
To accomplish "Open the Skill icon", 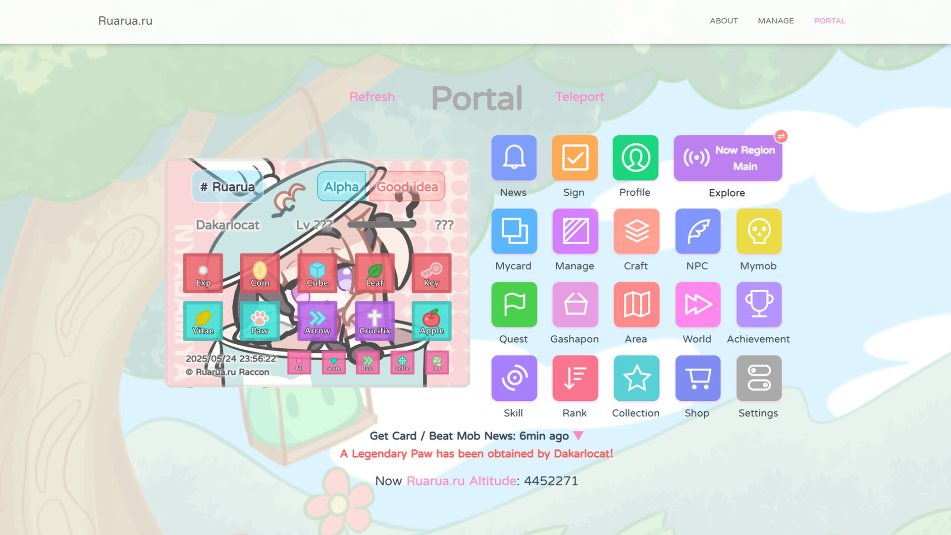I will click(514, 378).
